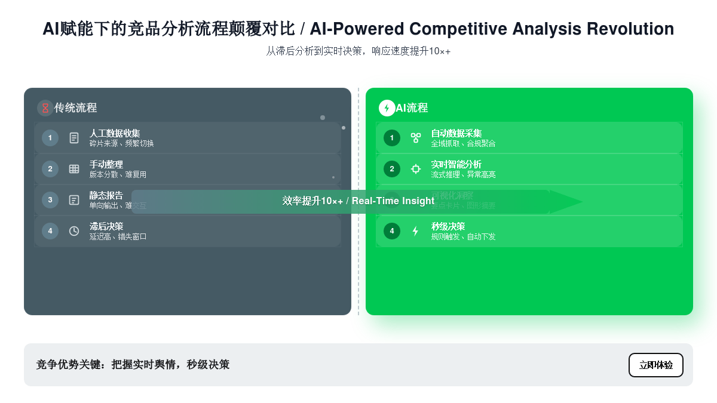Click the lightning bolt icon beside AI流程
The image size is (717, 403).
tap(387, 108)
